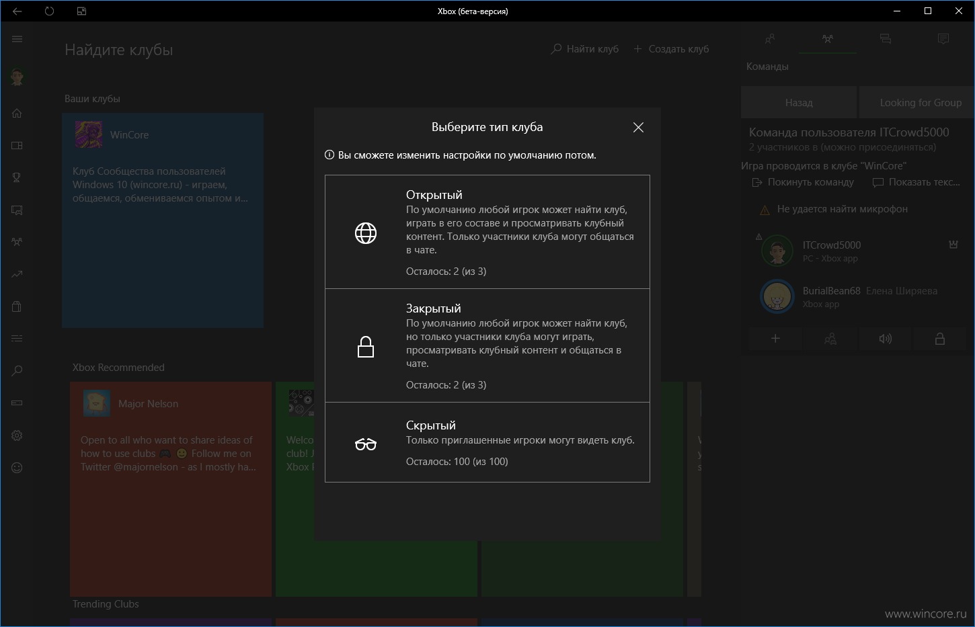The height and width of the screenshot is (627, 975).
Task: Click the padlock icon of Закрытый option
Action: 366,347
